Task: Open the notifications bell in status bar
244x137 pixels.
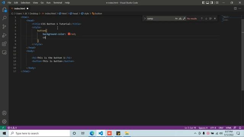Action: [240, 128]
